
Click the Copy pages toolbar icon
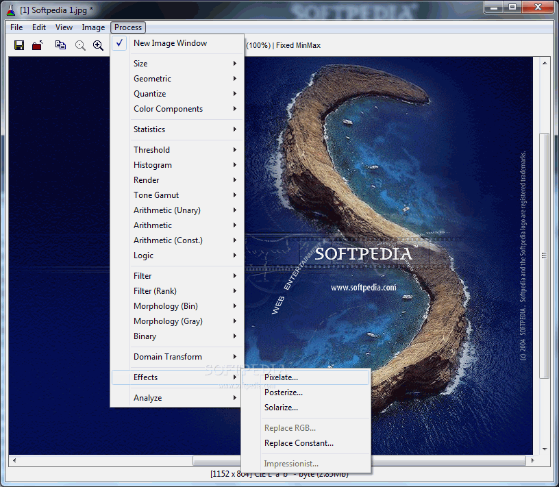point(60,45)
